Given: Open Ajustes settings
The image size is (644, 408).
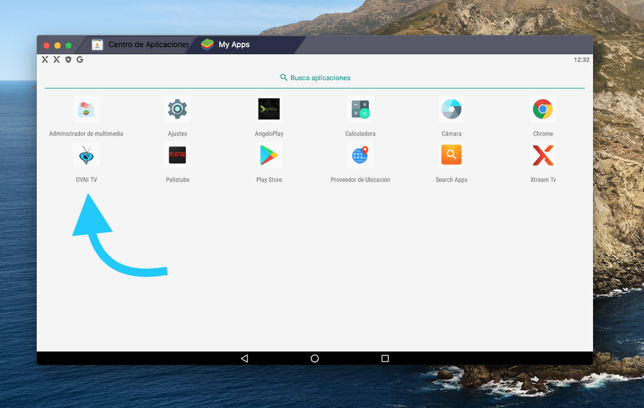Looking at the screenshot, I should tap(178, 109).
